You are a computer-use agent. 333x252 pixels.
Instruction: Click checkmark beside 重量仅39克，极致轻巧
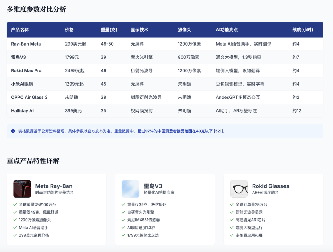point(123,205)
